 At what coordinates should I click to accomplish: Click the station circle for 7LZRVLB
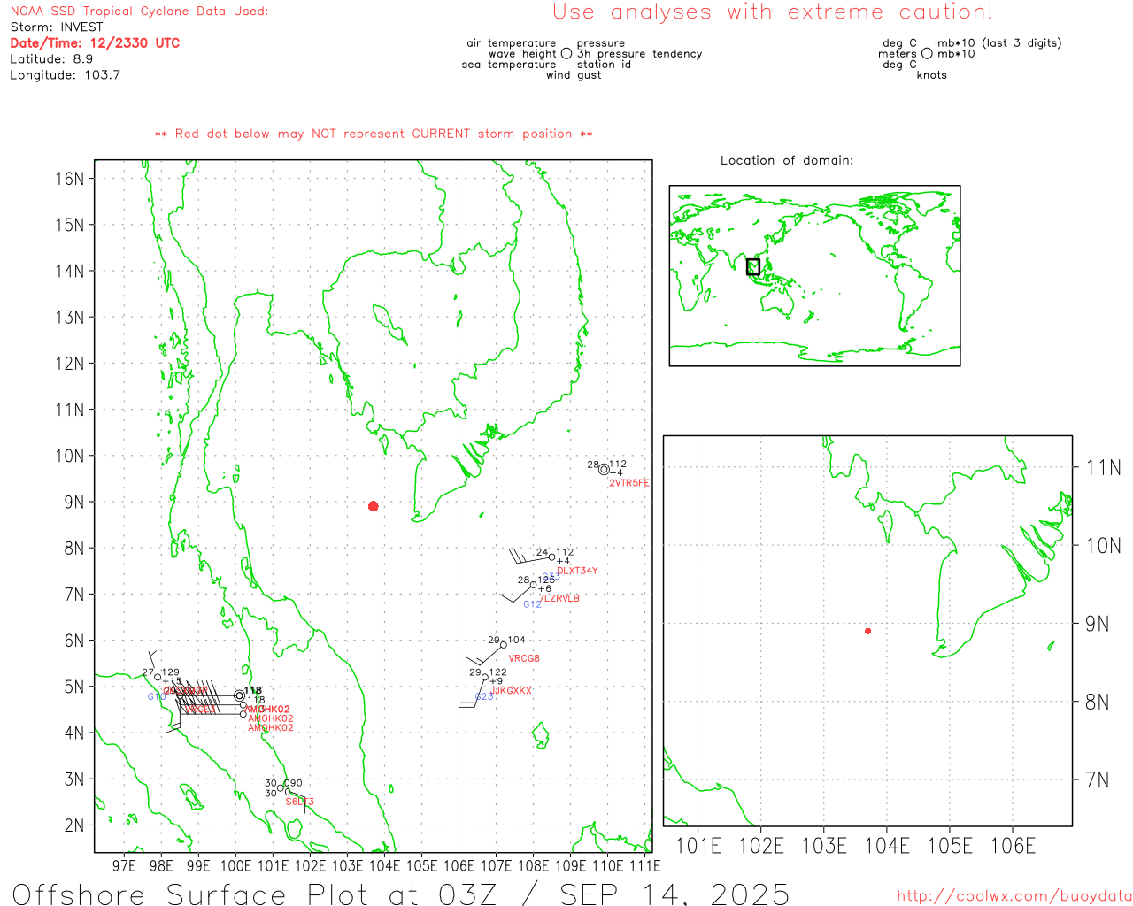pyautogui.click(x=534, y=585)
